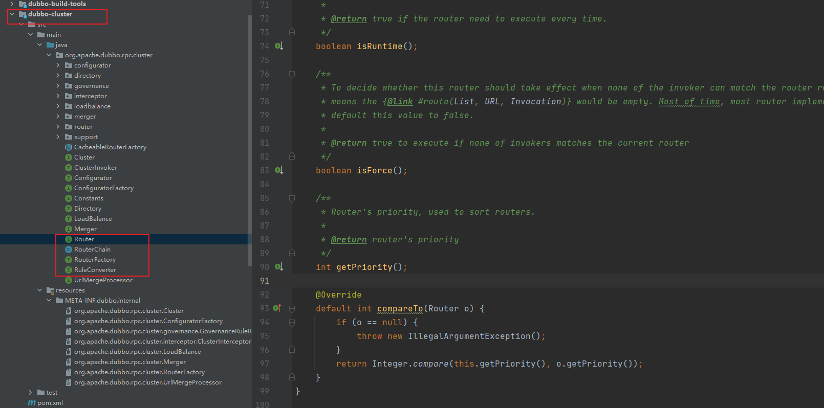Click the Cluster interface icon

coord(69,157)
